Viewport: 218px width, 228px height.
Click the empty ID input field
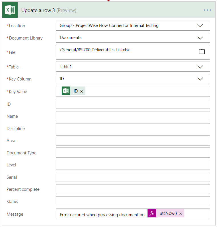(x=133, y=104)
